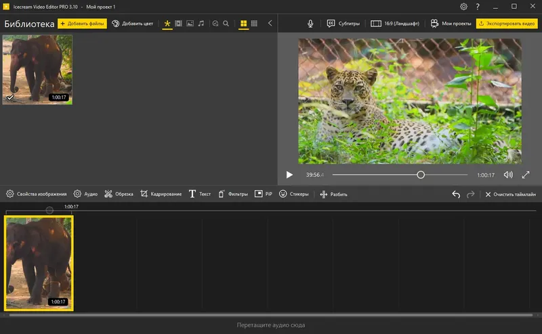Open the 16:9 (Ландшафт) aspect ratio selector

(395, 23)
